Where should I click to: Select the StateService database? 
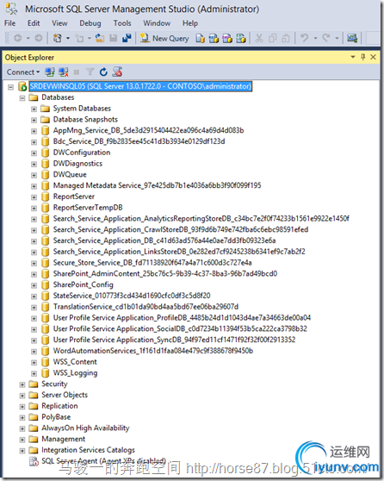click(132, 296)
